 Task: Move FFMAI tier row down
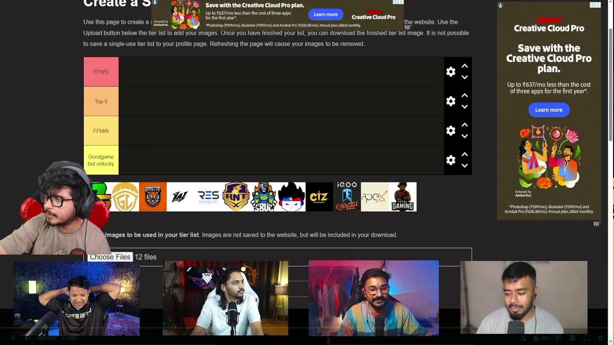tap(464, 136)
